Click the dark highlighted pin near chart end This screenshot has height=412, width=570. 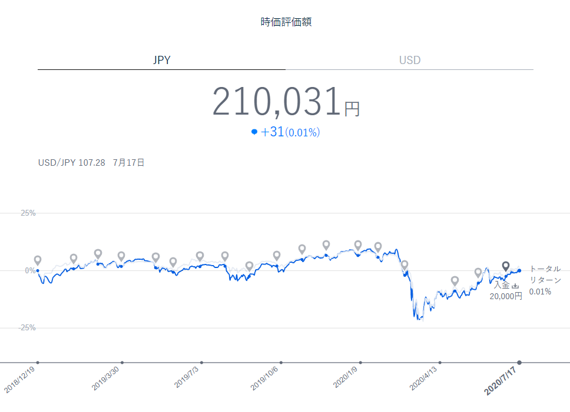click(505, 266)
